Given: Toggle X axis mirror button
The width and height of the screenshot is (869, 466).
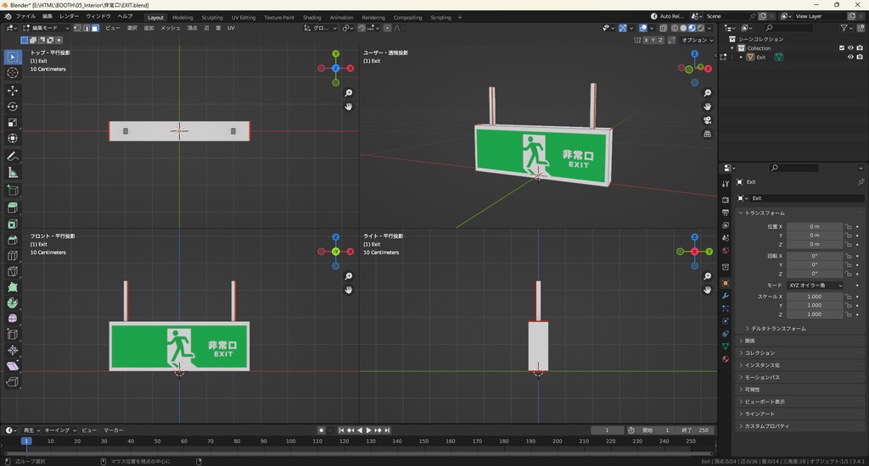Looking at the screenshot, I should coord(646,40).
